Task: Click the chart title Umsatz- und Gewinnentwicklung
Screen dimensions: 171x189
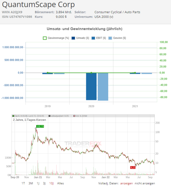Action: (x=84, y=29)
